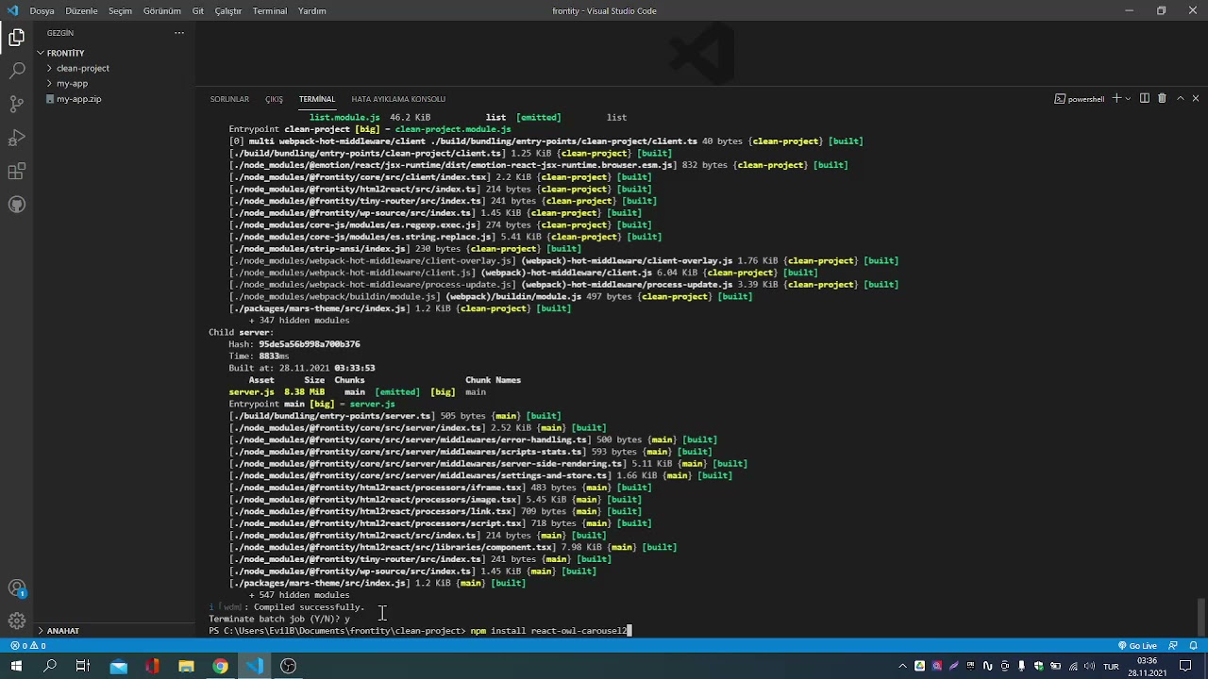Switch to HATA AYIKLAMA KONSOLU tab
Image resolution: width=1208 pixels, height=679 pixels.
(398, 99)
